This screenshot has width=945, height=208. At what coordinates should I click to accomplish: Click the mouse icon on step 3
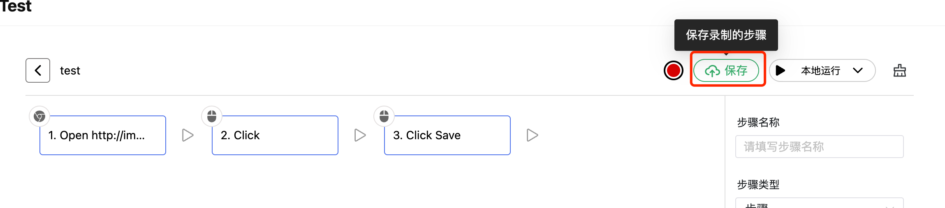pos(384,117)
